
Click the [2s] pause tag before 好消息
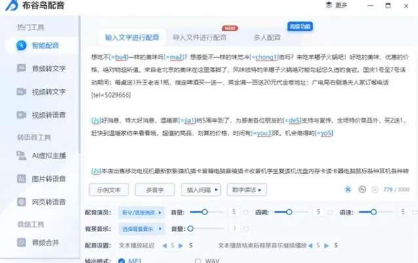pyautogui.click(x=96, y=121)
